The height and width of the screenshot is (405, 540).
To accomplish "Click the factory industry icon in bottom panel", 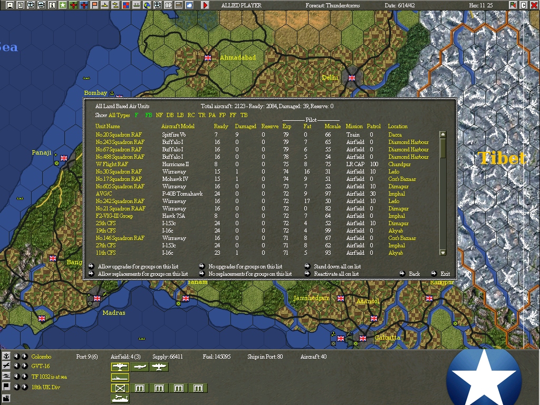I will pyautogui.click(x=6, y=399).
